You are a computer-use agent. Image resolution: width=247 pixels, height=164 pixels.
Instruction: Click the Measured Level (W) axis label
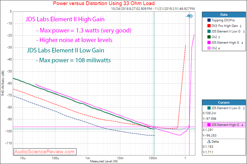(x=104, y=161)
